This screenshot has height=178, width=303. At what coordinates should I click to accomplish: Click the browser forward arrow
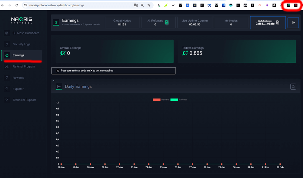pos(9,5)
